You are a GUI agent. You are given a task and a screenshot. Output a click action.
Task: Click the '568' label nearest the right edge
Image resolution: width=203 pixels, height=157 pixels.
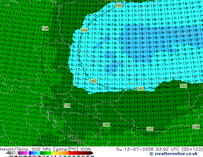pos(196,127)
